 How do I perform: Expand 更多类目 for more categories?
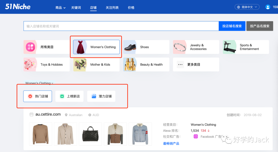click(x=196, y=64)
